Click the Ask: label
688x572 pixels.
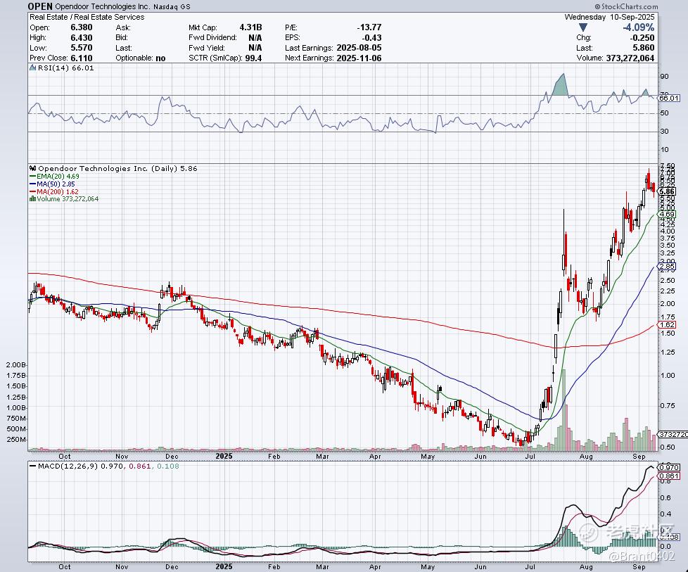click(x=123, y=27)
